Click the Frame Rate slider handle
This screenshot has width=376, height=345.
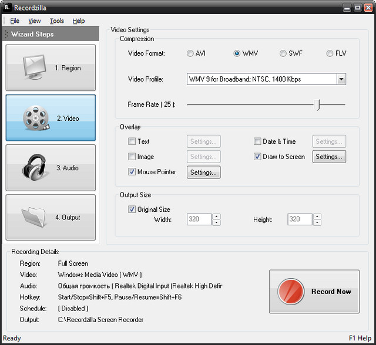tap(318, 104)
